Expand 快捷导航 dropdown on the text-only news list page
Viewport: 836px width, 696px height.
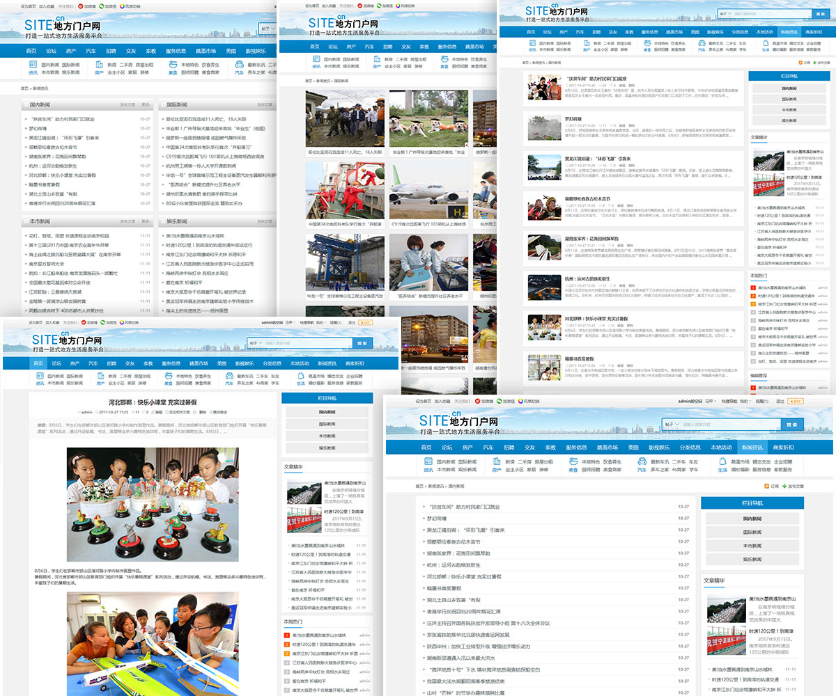[x=727, y=402]
